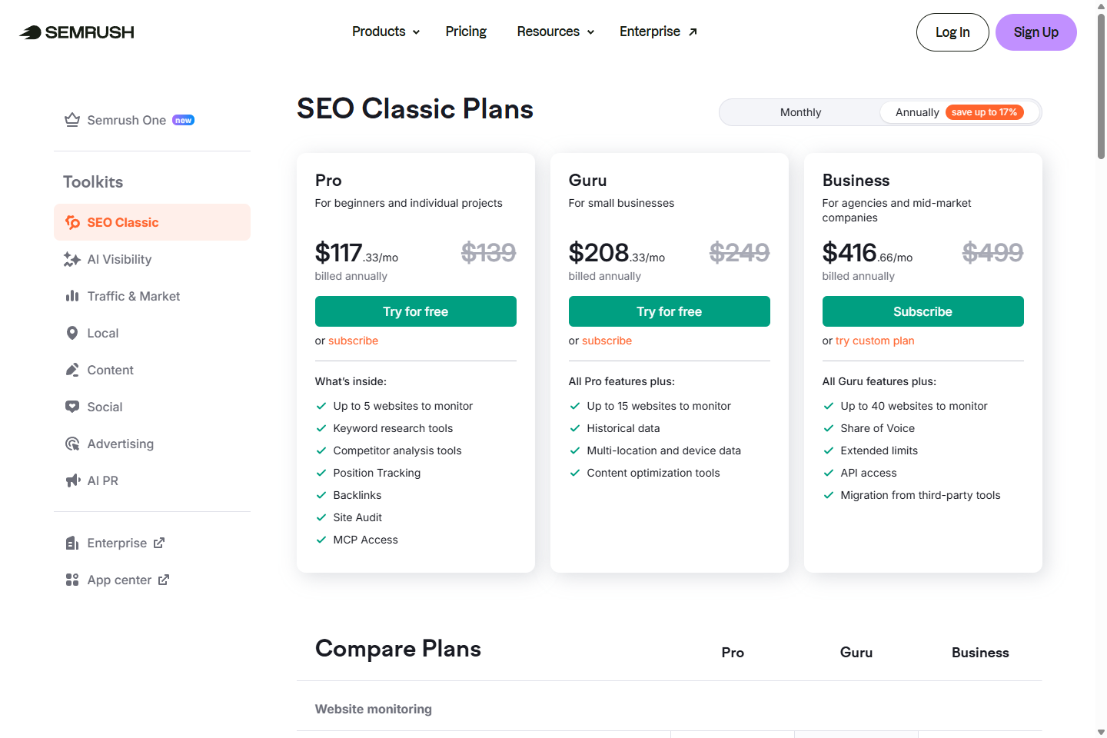Open the try custom plan link under Business
Image resolution: width=1107 pixels, height=738 pixels.
pos(875,341)
